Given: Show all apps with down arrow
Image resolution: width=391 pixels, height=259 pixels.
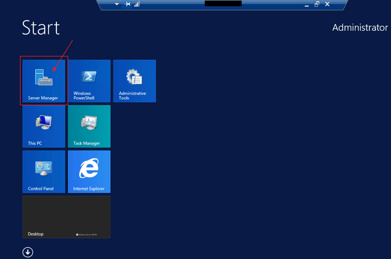Looking at the screenshot, I should pyautogui.click(x=28, y=252).
